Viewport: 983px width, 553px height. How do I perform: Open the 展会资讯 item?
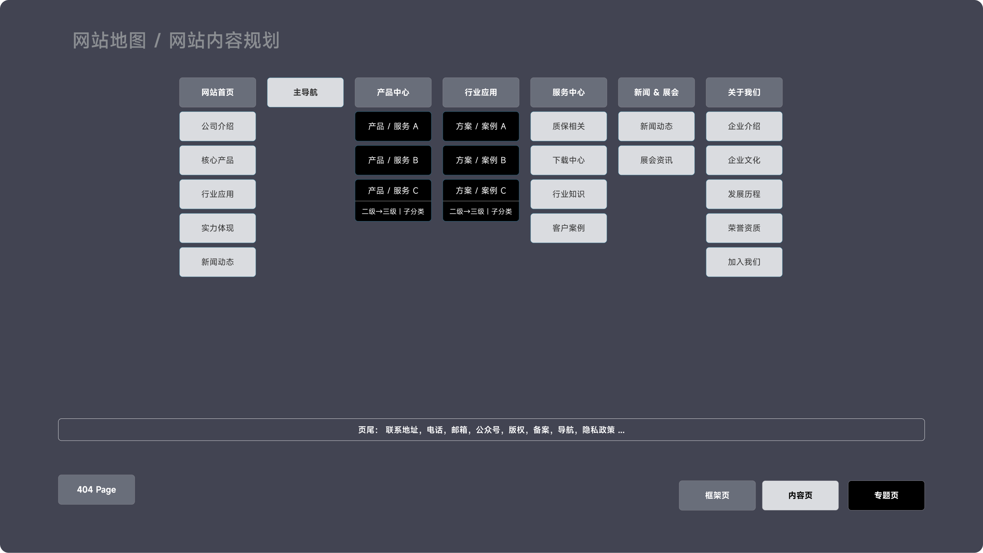(656, 160)
